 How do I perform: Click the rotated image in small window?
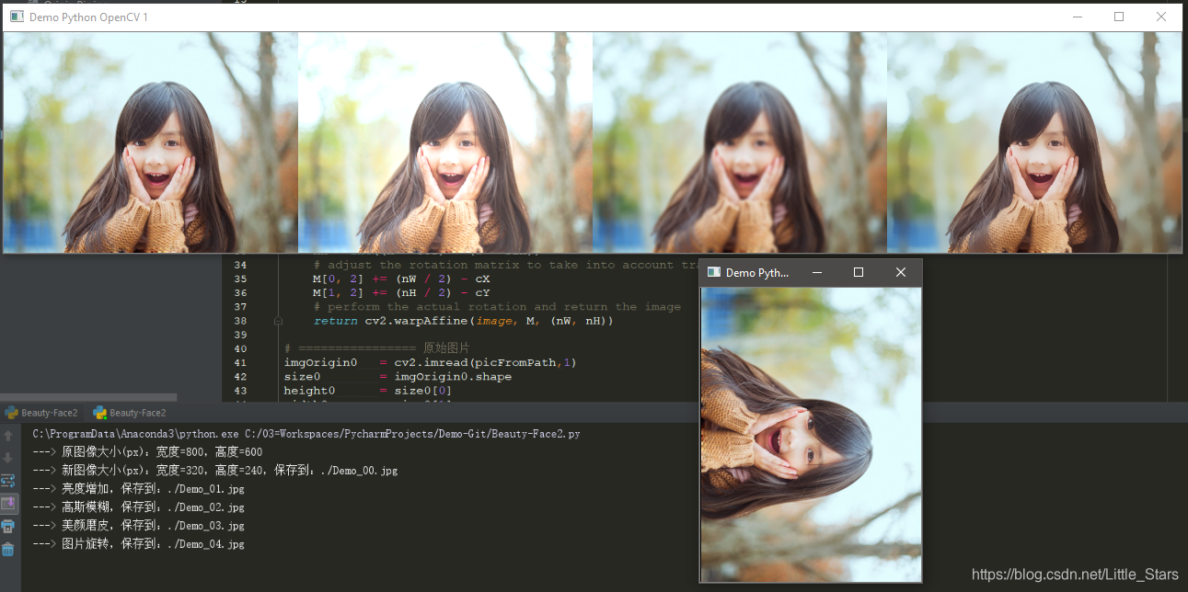(x=811, y=434)
